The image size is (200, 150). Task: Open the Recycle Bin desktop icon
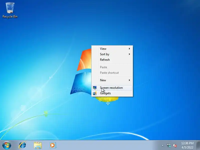coord(10,10)
